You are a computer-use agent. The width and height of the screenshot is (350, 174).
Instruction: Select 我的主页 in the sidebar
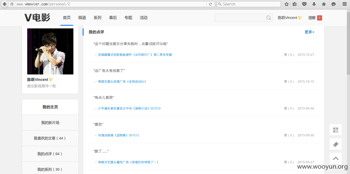pyautogui.click(x=50, y=107)
